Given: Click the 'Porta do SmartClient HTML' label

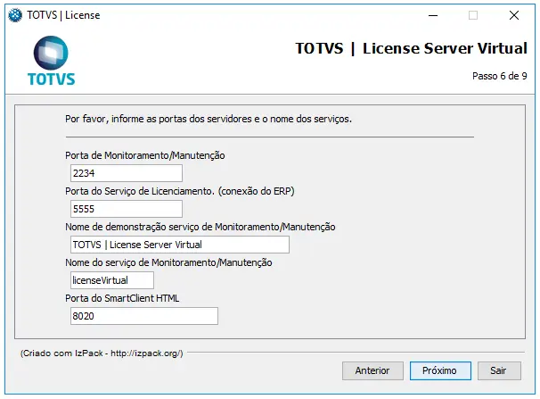Looking at the screenshot, I should point(123,298).
